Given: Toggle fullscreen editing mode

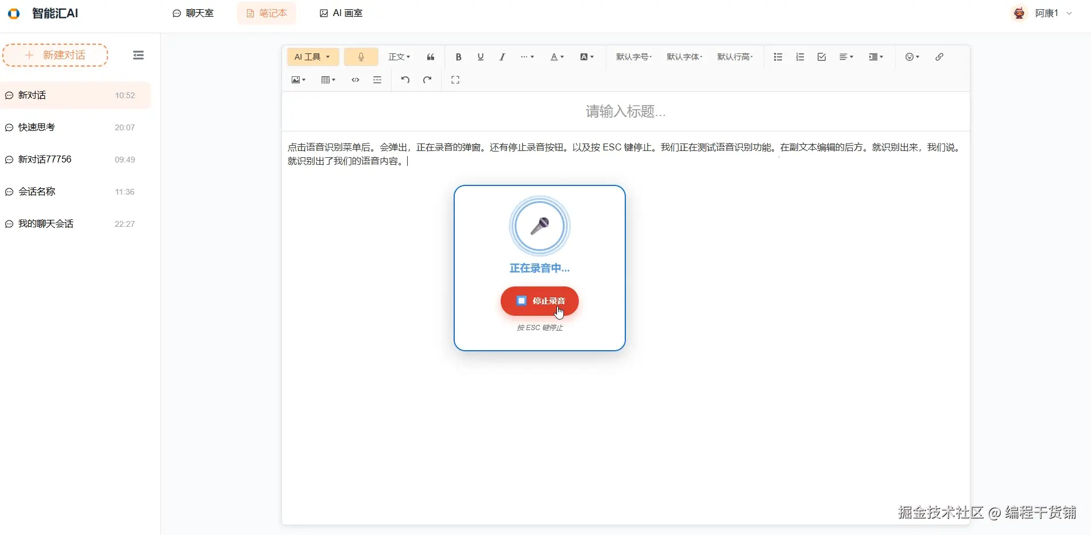Looking at the screenshot, I should pyautogui.click(x=455, y=80).
